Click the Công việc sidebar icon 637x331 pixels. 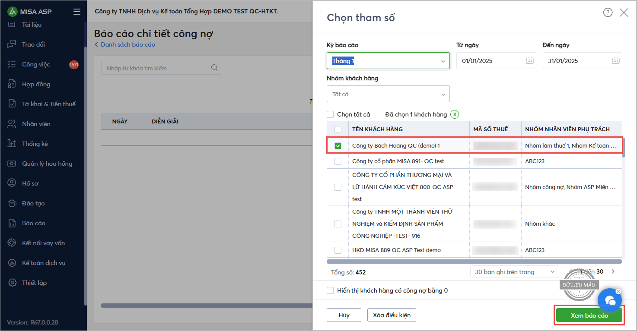[12, 64]
